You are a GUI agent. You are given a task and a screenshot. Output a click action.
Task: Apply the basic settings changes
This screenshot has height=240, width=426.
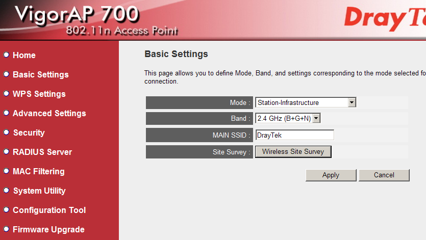331,175
